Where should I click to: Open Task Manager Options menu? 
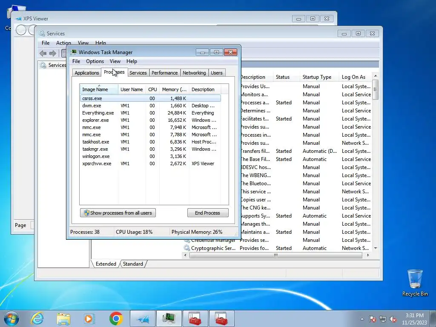pyautogui.click(x=95, y=61)
